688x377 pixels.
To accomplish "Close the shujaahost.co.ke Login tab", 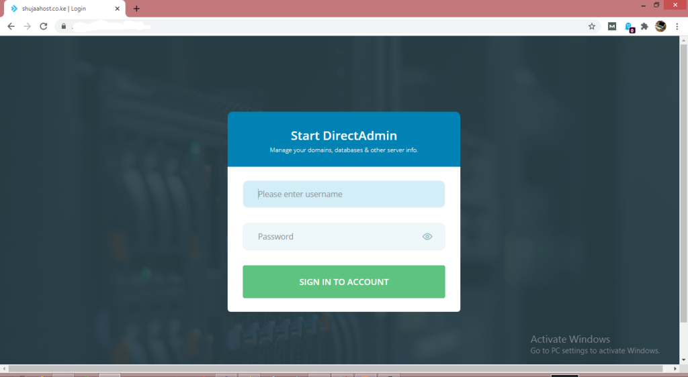I will pyautogui.click(x=117, y=8).
